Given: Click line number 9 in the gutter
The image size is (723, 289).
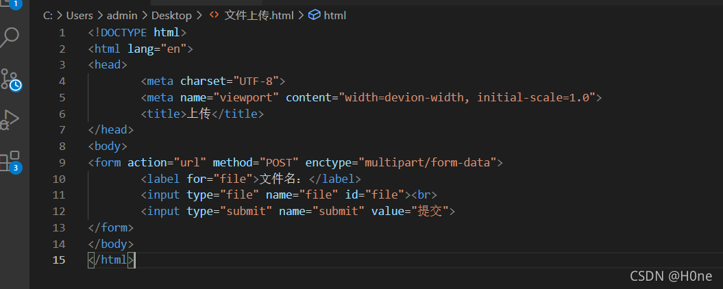Looking at the screenshot, I should [x=62, y=163].
